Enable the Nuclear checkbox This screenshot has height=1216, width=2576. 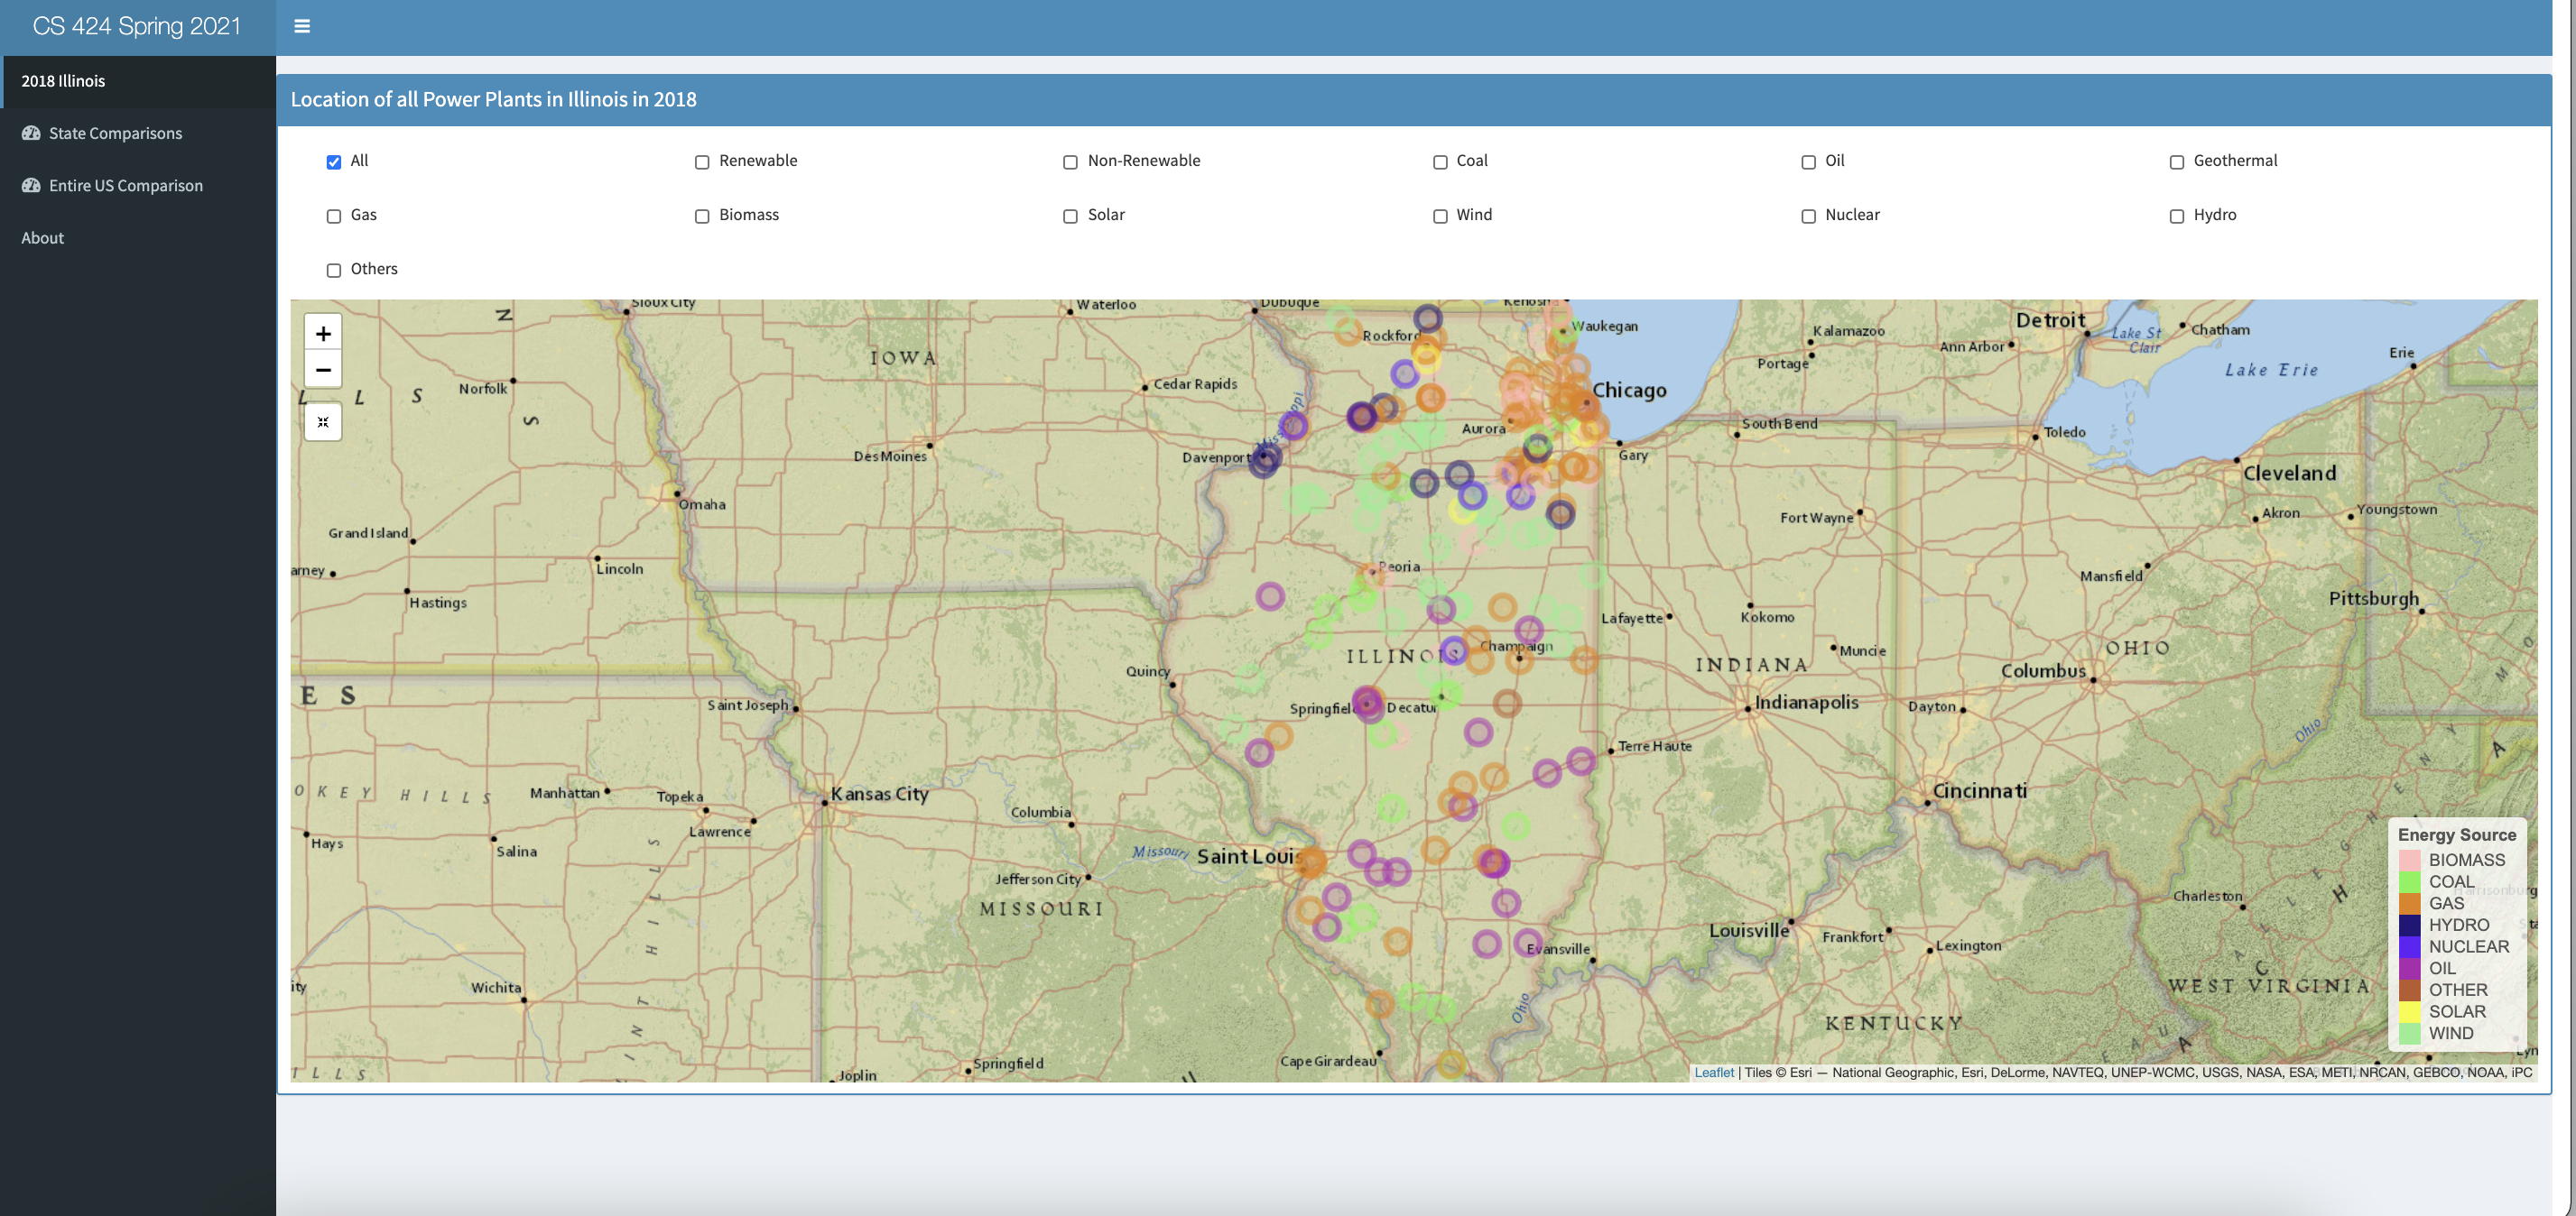[1808, 216]
